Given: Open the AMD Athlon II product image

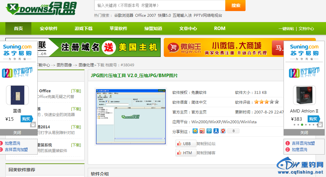Looking at the screenshot, I should [x=304, y=95].
